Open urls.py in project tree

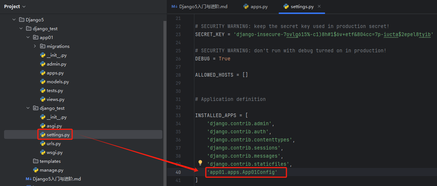54,144
